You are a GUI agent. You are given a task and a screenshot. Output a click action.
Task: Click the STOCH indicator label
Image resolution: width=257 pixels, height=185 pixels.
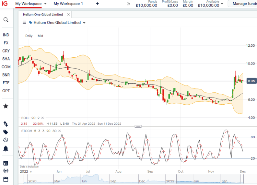(27, 131)
